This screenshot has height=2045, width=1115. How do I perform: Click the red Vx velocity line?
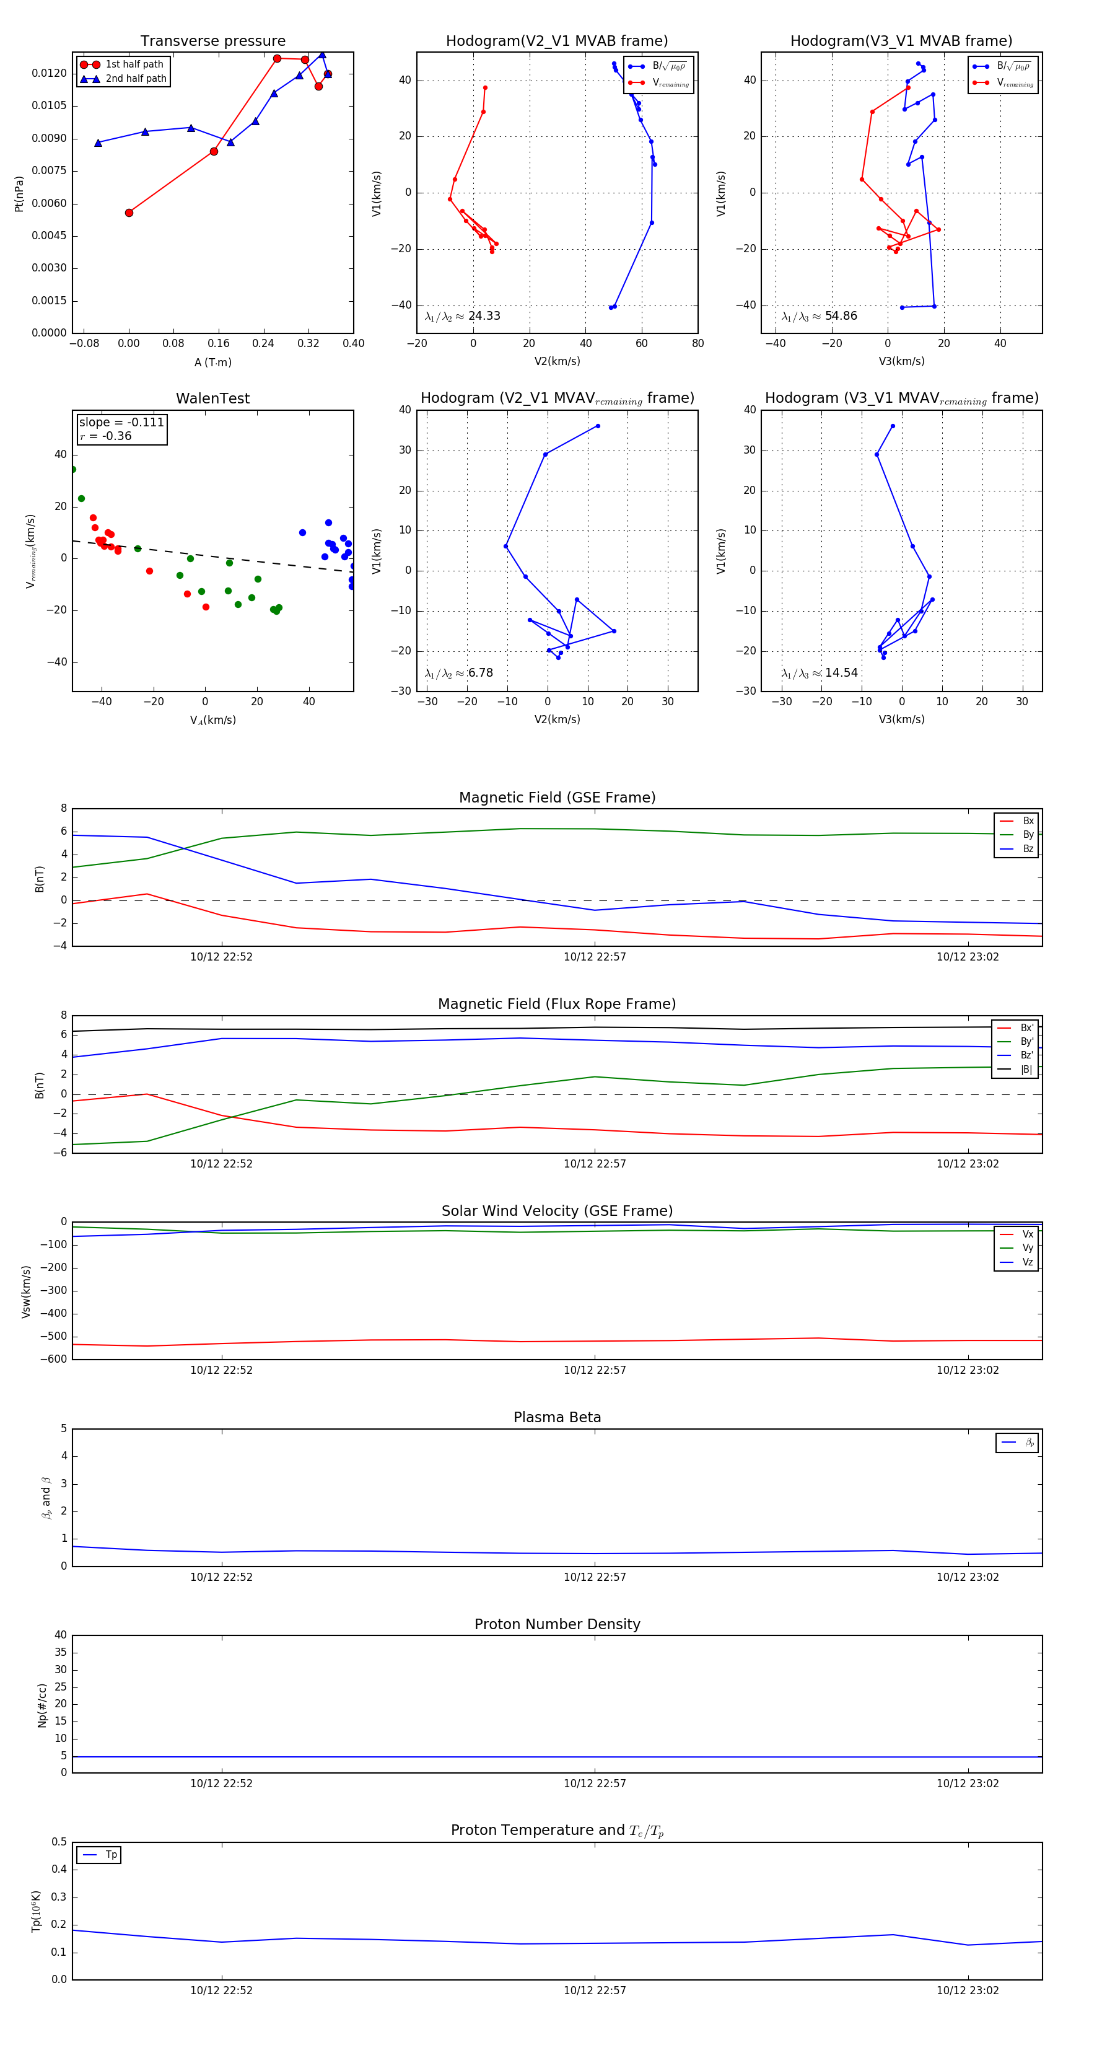click(557, 1341)
